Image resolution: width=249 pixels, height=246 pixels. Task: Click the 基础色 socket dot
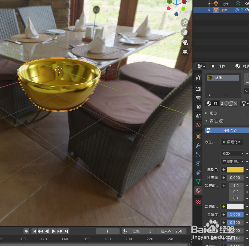(224, 170)
